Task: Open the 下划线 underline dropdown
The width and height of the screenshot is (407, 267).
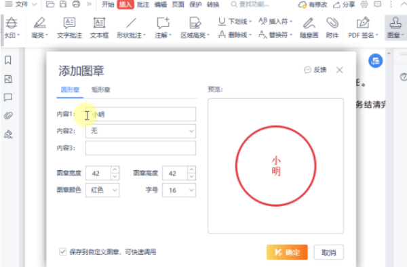Action: (x=235, y=22)
